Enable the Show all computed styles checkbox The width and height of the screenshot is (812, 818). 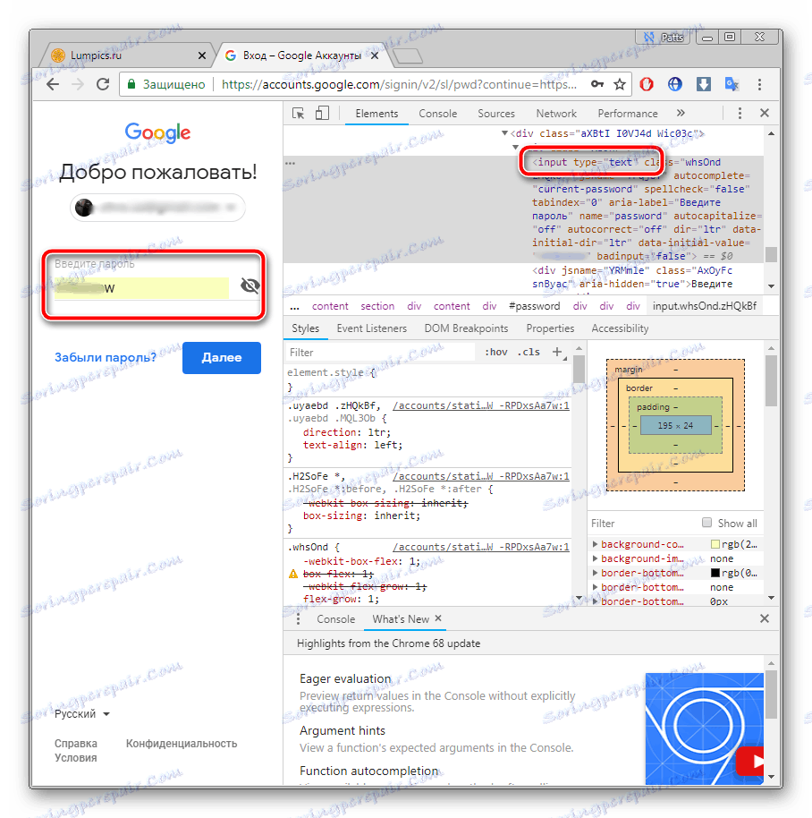[x=706, y=522]
